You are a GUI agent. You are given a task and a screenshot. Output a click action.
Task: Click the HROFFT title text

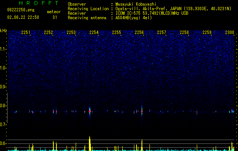click(x=39, y=3)
